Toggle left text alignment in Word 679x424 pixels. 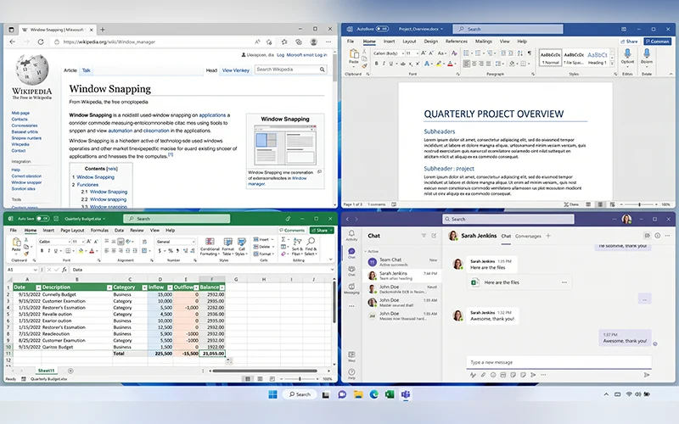[x=466, y=64]
